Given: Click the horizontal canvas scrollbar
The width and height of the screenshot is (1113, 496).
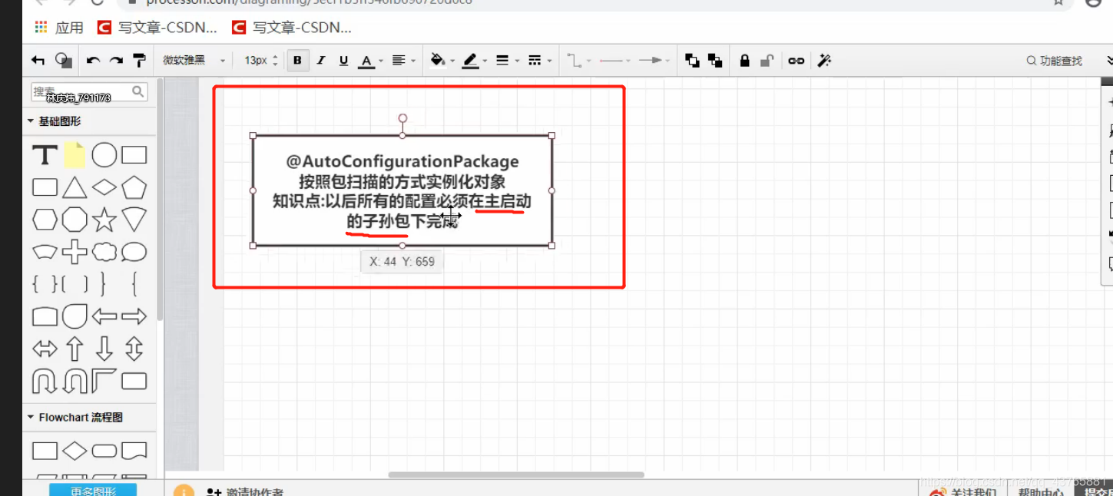Looking at the screenshot, I should (516, 475).
